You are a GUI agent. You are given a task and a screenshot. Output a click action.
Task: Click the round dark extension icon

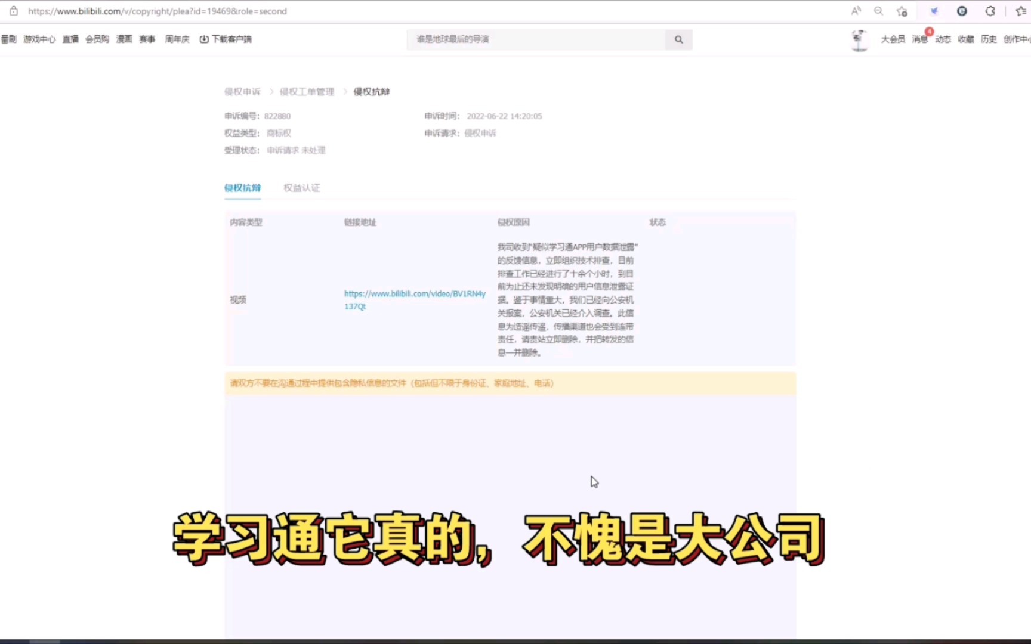(962, 11)
